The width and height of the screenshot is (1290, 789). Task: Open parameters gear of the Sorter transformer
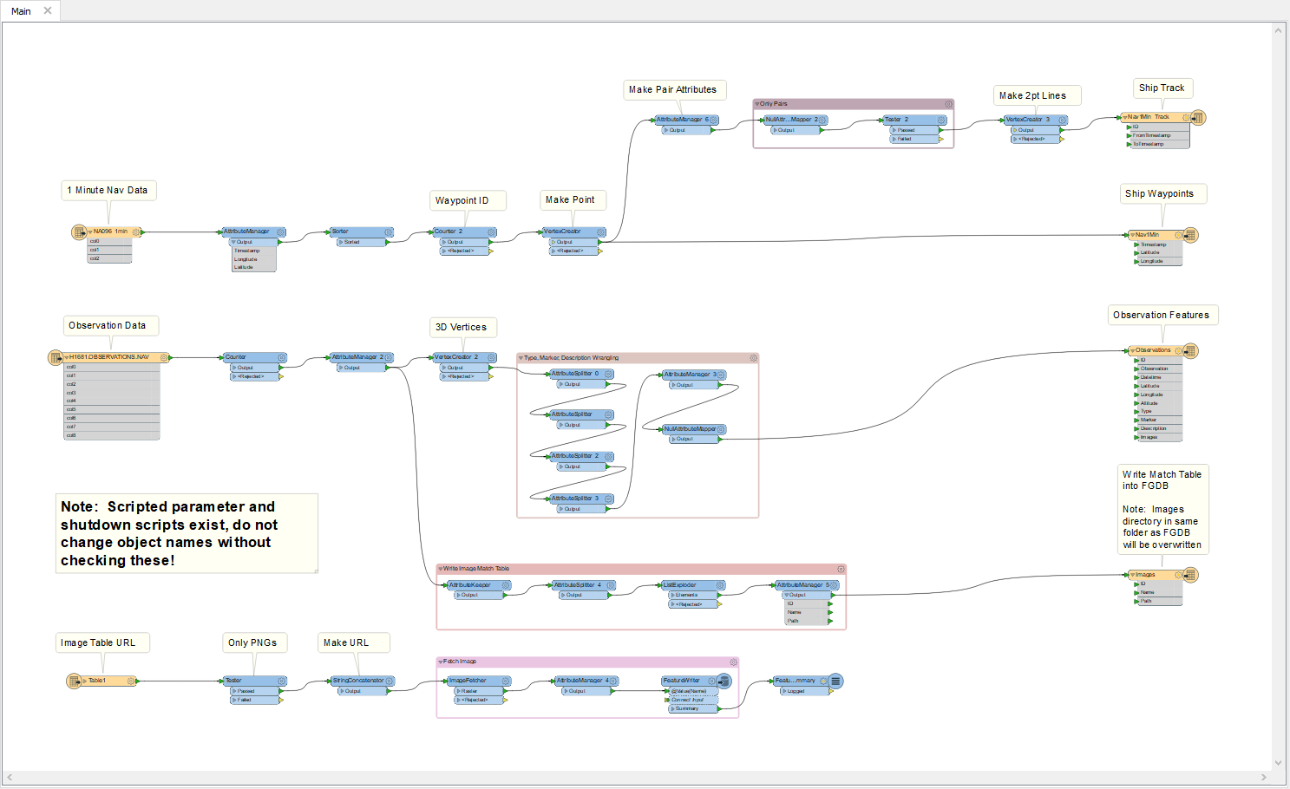click(389, 232)
